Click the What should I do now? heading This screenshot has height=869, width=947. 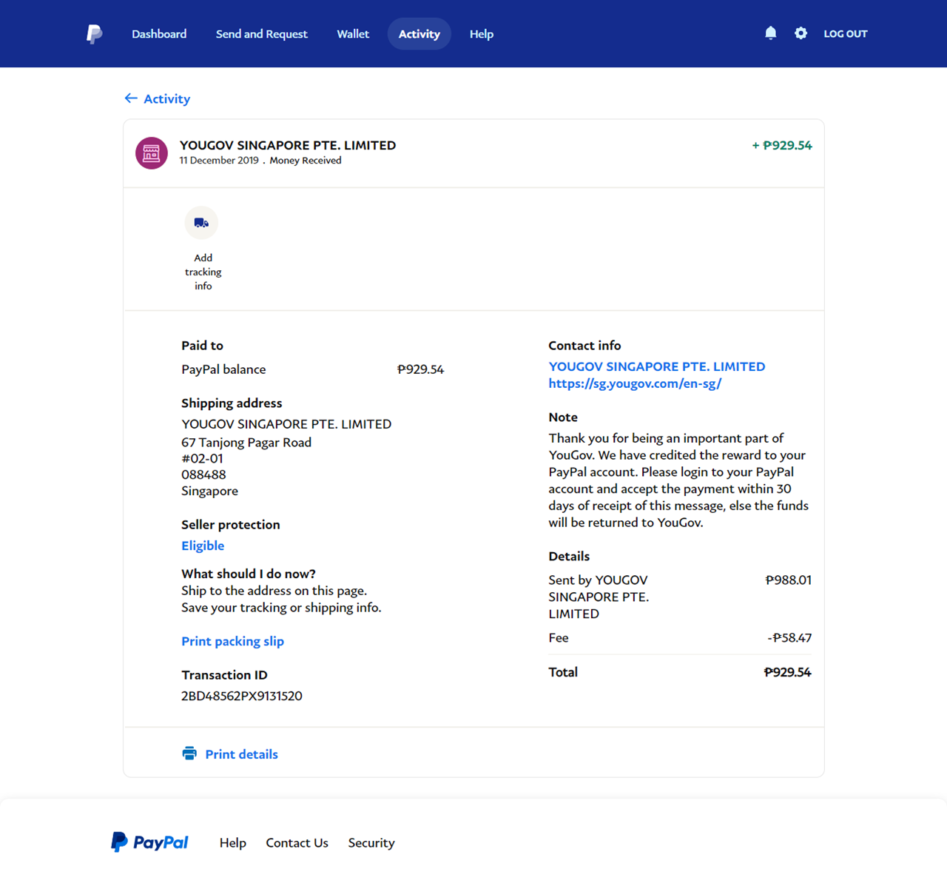[x=249, y=574]
